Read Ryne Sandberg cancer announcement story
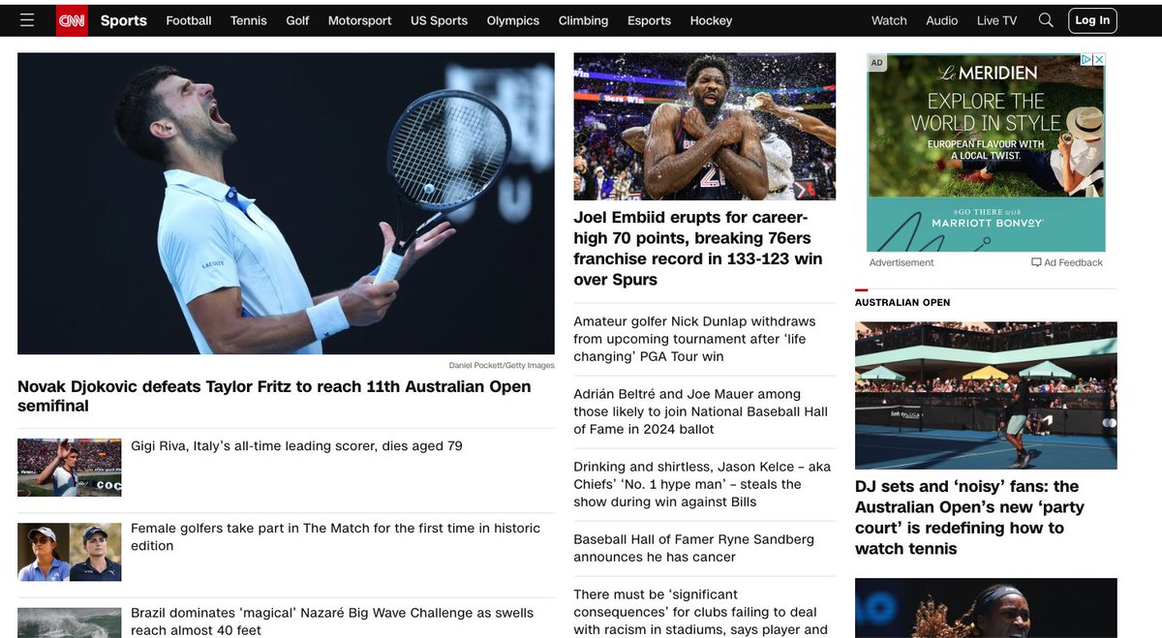Screen dimensions: 1162x638 click(693, 548)
